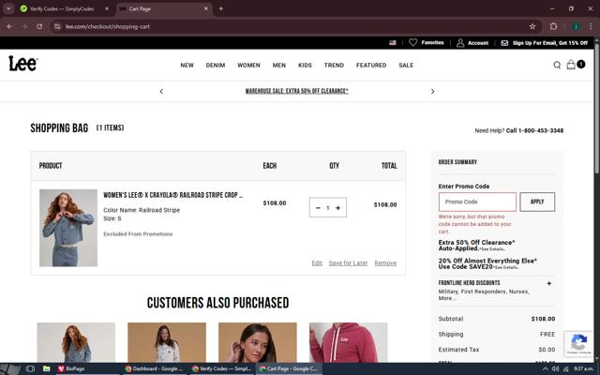Click the reCAPTCHA badge

578,344
